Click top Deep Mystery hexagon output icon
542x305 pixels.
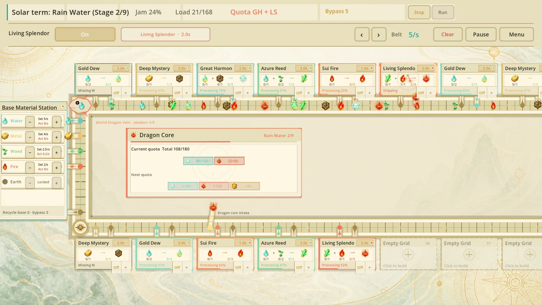click(179, 79)
